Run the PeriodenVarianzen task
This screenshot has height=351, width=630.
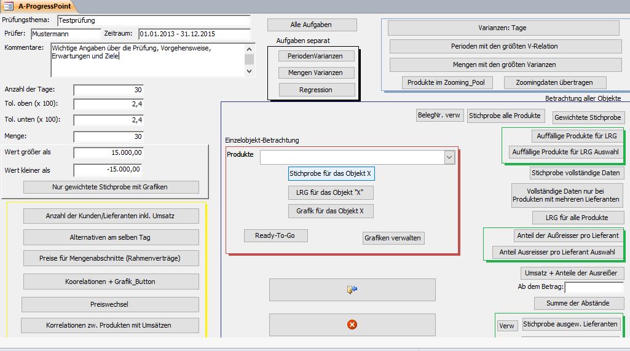click(317, 56)
